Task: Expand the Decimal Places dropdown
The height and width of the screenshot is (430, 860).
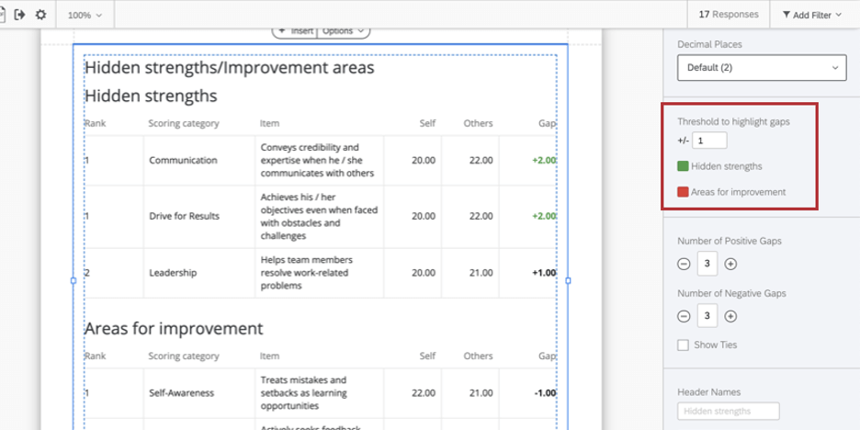Action: (762, 68)
